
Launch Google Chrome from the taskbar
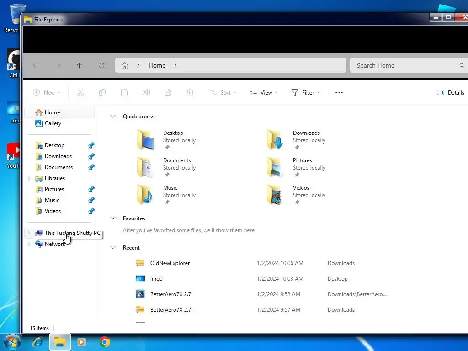click(x=105, y=342)
